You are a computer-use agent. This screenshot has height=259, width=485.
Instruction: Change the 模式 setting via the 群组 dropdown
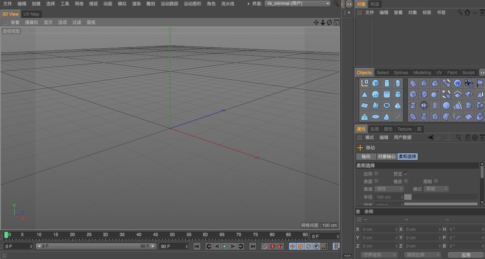coord(436,189)
